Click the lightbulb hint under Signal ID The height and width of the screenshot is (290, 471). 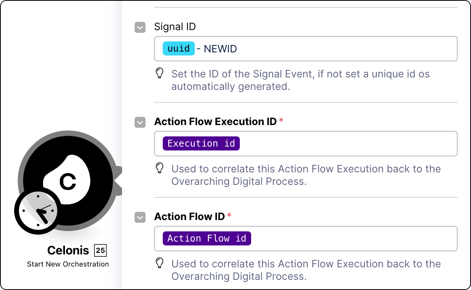(160, 73)
